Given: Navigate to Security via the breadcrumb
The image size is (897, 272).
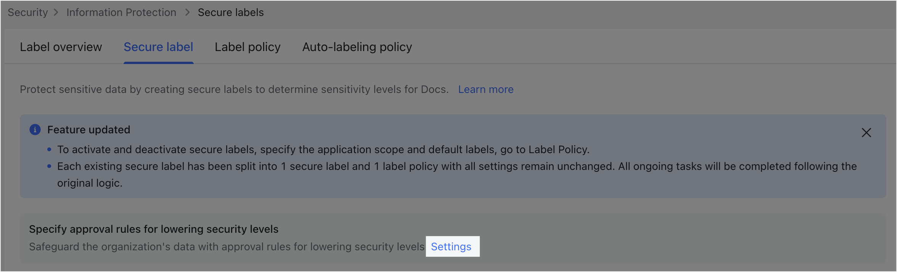Looking at the screenshot, I should (27, 12).
